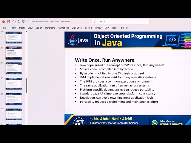191x143 pixels.
Task: Switch to the Insert tab
Action: pyautogui.click(x=22, y=28)
